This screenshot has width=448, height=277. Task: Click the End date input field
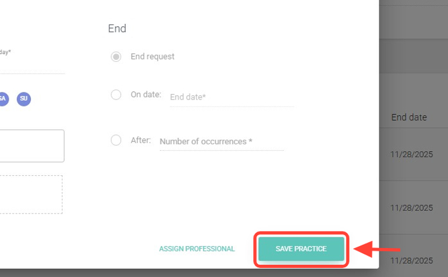pos(232,97)
